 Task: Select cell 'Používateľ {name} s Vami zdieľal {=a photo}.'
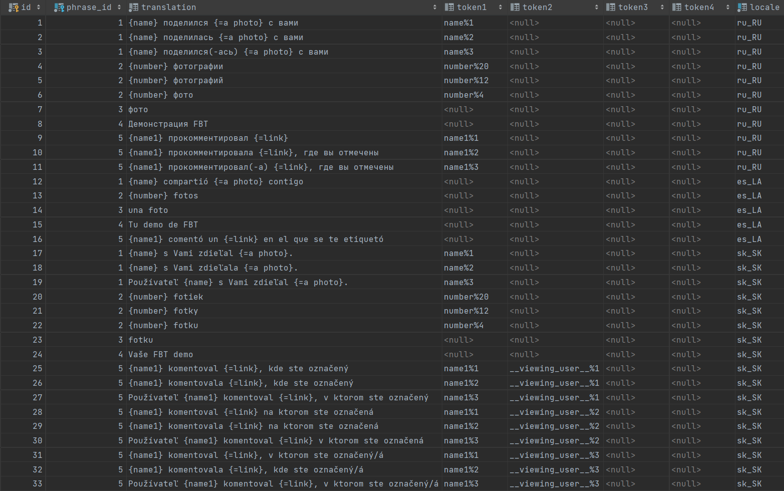(284, 283)
